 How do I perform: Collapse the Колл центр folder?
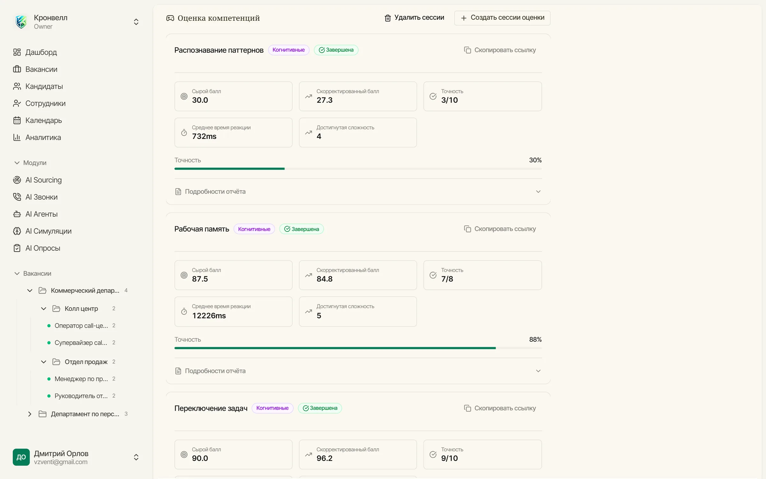(44, 308)
